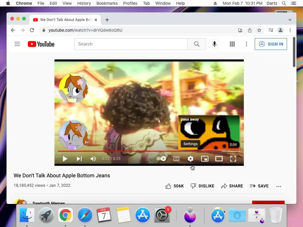303x227 pixels.
Task: Go forward in Chrome
Action: 22,30
